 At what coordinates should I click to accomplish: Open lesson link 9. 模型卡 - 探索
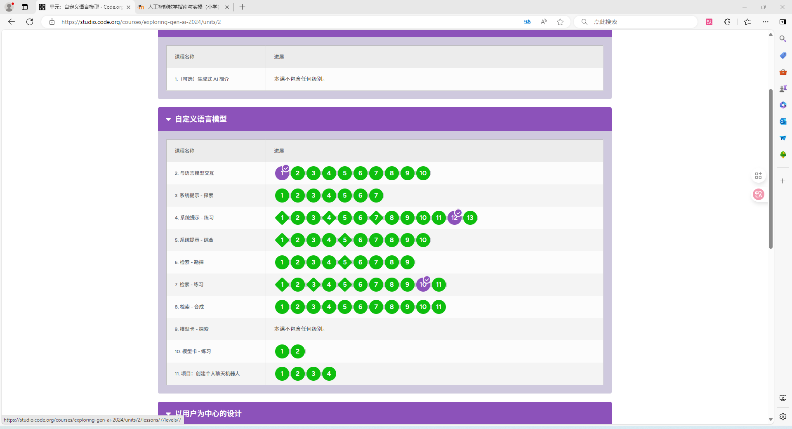pos(191,329)
